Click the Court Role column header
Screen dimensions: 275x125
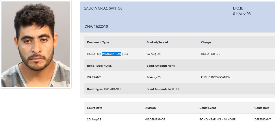262,108
